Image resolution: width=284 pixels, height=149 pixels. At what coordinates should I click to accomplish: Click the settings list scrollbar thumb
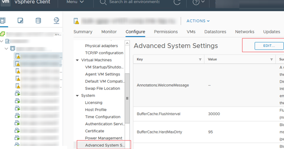point(127,98)
